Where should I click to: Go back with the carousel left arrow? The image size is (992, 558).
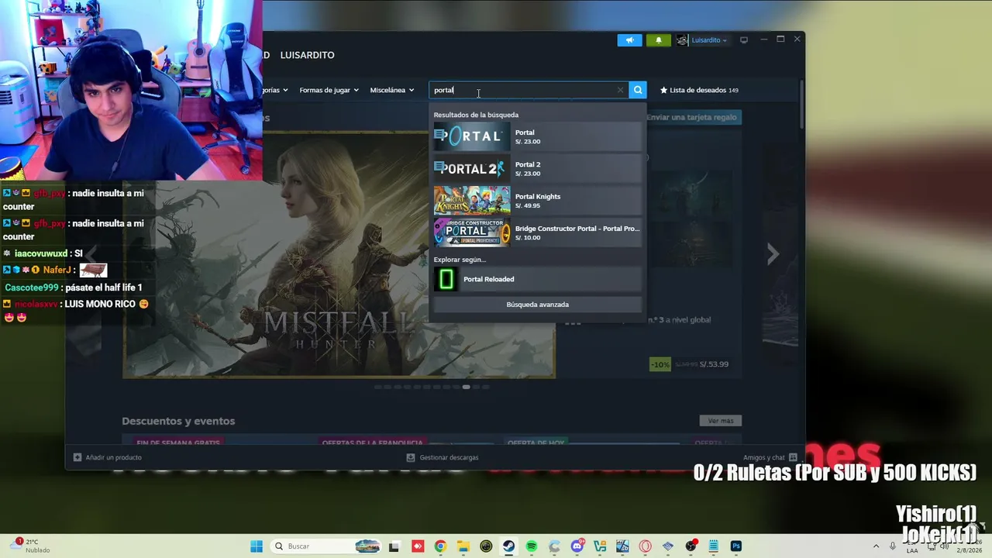point(91,254)
